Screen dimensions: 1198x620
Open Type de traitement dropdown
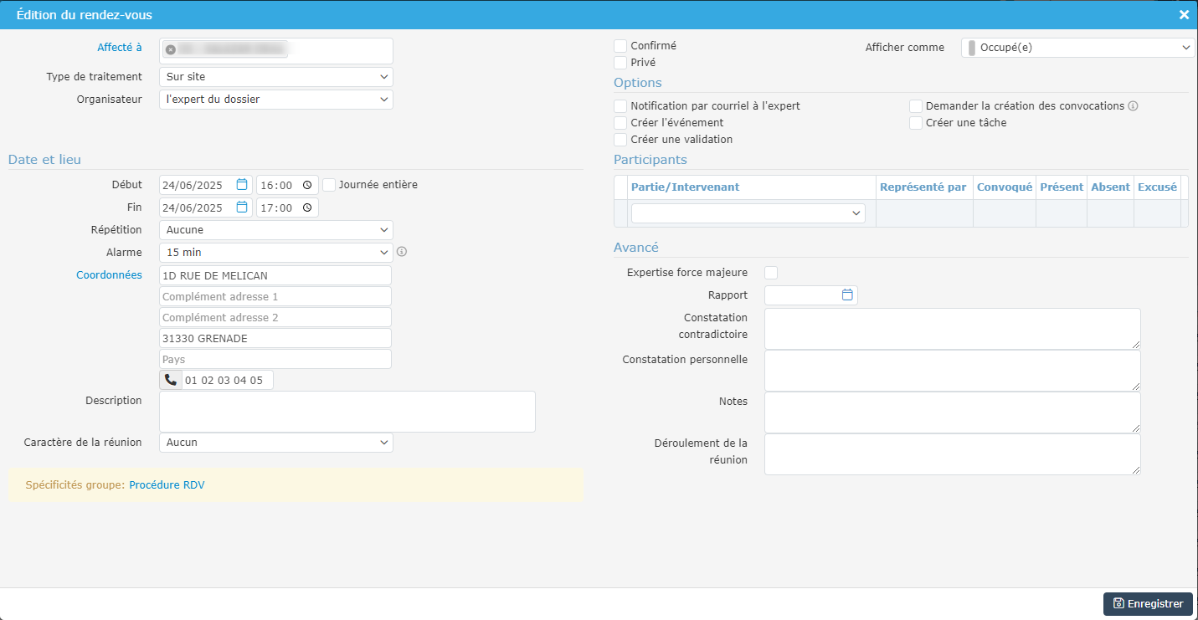275,77
